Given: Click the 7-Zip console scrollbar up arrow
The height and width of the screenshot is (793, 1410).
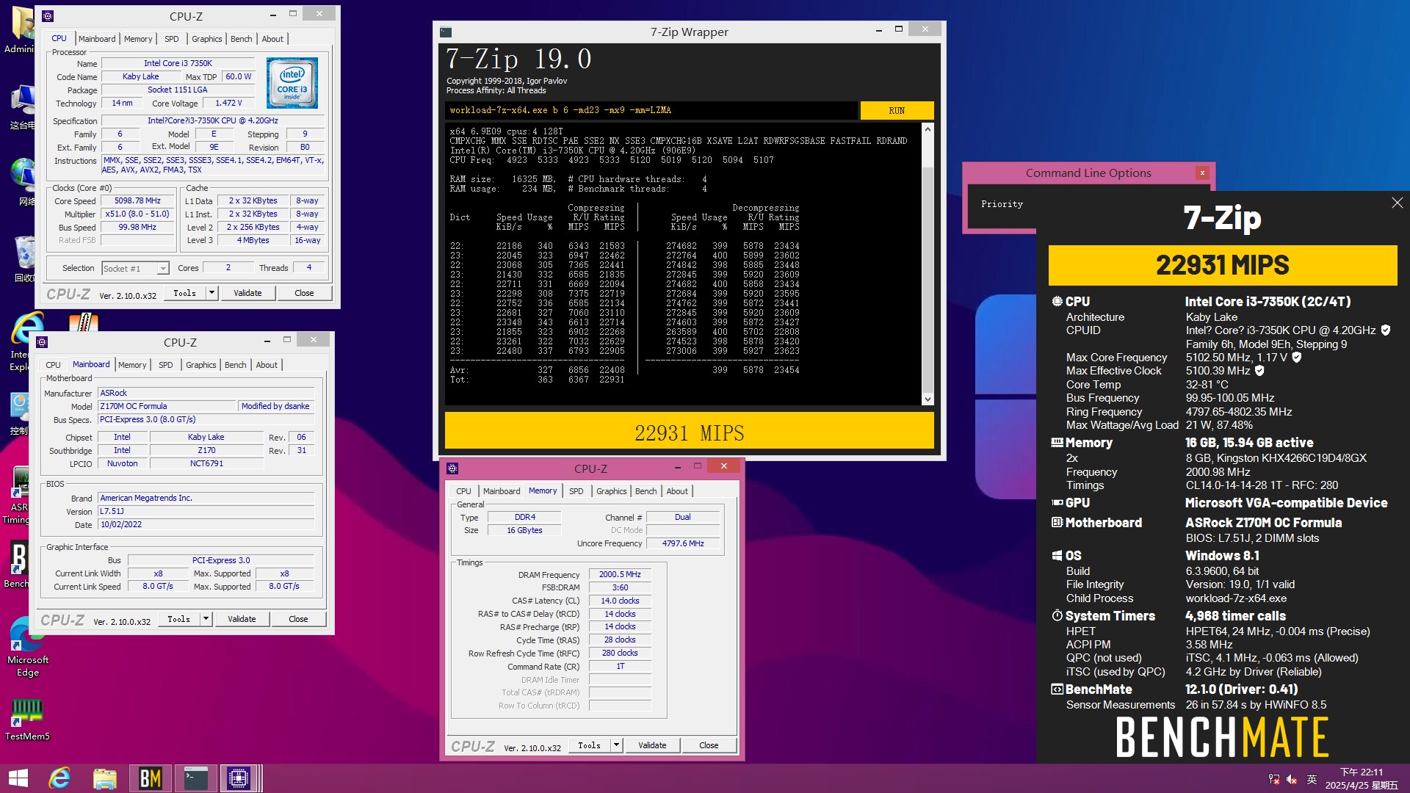Looking at the screenshot, I should point(928,129).
